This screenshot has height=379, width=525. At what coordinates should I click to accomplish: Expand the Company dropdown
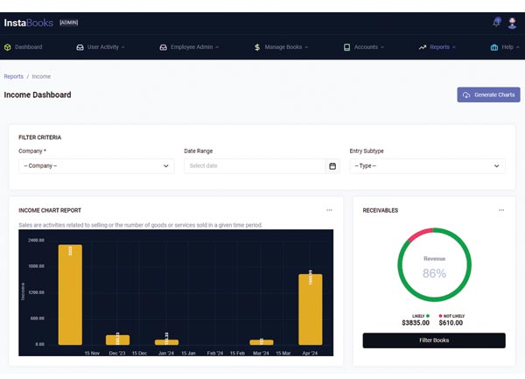click(96, 165)
